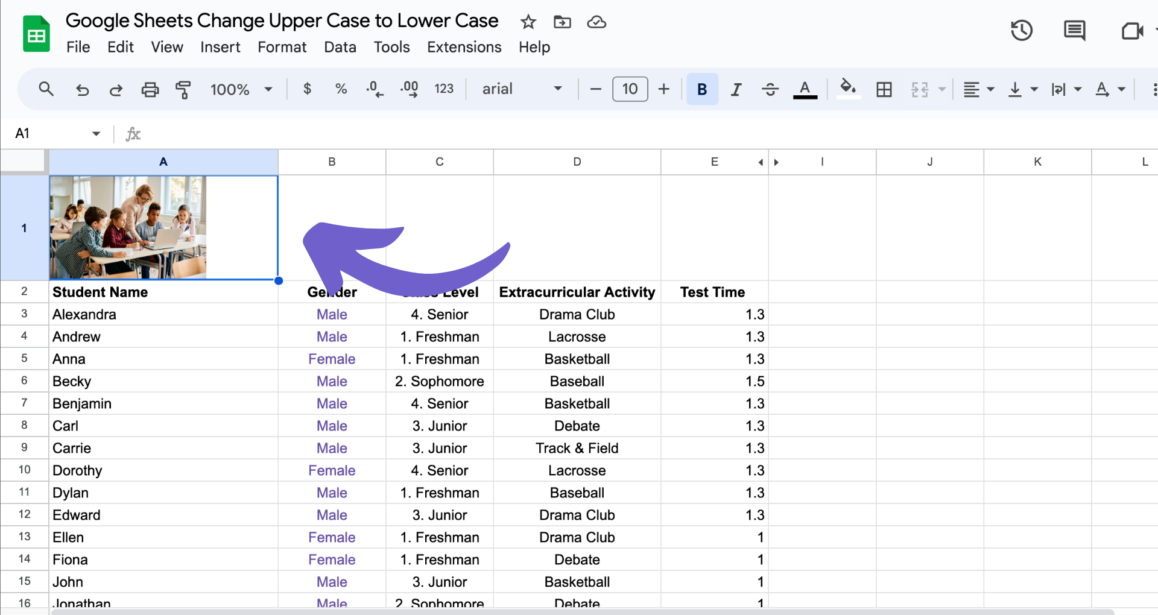Redo the last action
The image size is (1158, 615).
click(116, 89)
